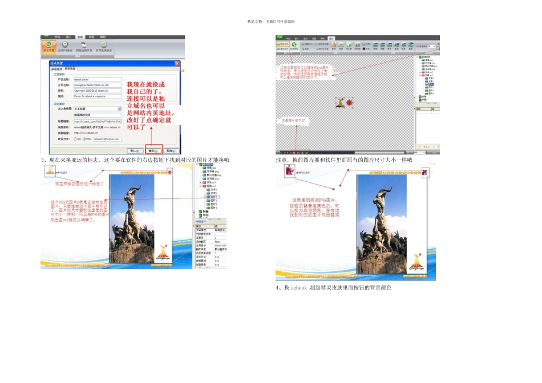542x383 pixels.
Task: Select the MSN radio button for 联系方式
Action: 84,139
